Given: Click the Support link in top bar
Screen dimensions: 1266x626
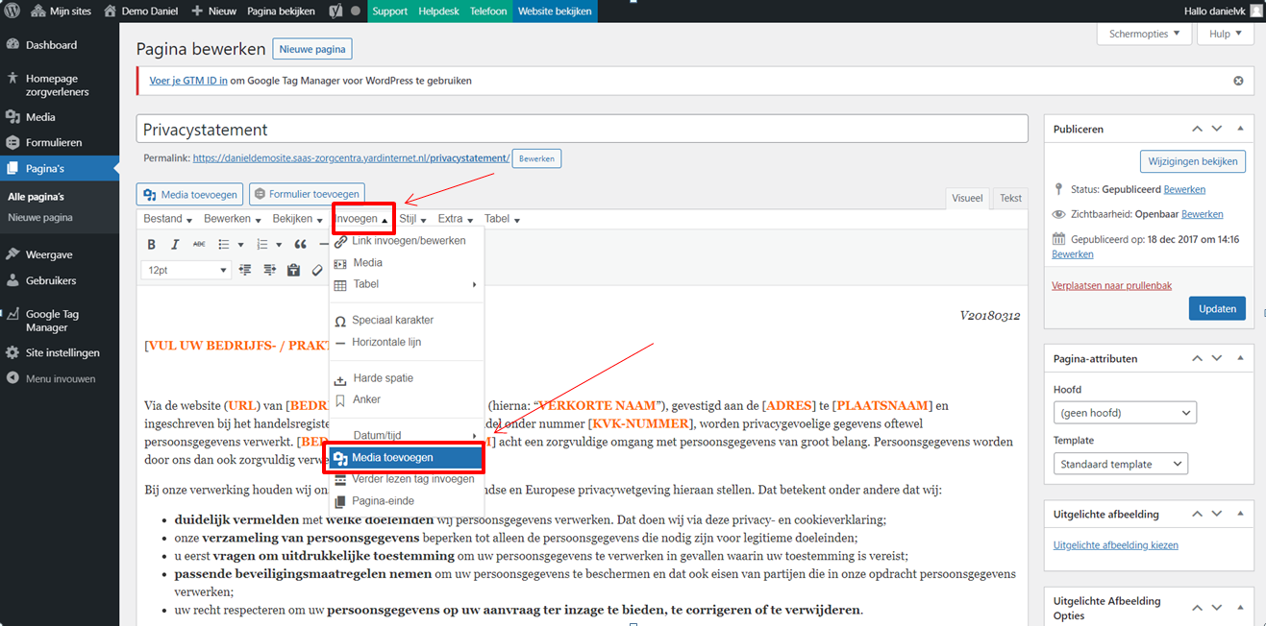Looking at the screenshot, I should coord(389,11).
